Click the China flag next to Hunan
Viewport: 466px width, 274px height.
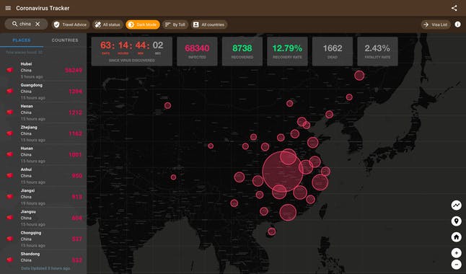pyautogui.click(x=10, y=154)
